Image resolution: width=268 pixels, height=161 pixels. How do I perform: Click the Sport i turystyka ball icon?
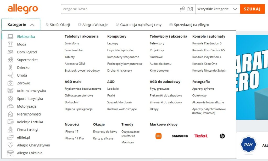click(x=10, y=99)
